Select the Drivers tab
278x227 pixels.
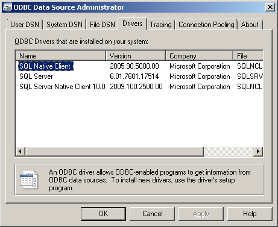pos(133,23)
